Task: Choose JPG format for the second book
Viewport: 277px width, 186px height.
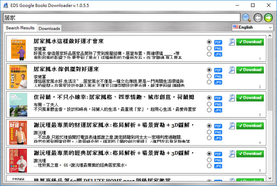Action: pyautogui.click(x=209, y=82)
